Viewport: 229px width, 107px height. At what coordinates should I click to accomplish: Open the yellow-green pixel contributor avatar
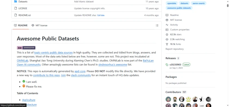click(188, 99)
